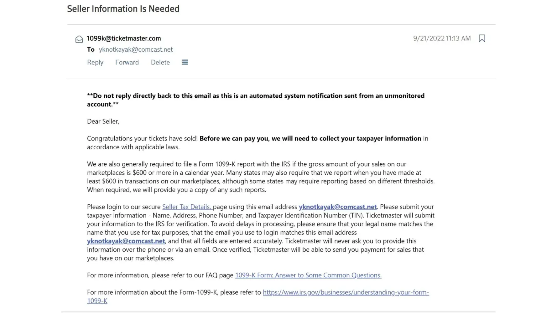Open the irs.gov understanding Form 1099-K link
Viewport: 557px width, 313px height.
[346, 292]
